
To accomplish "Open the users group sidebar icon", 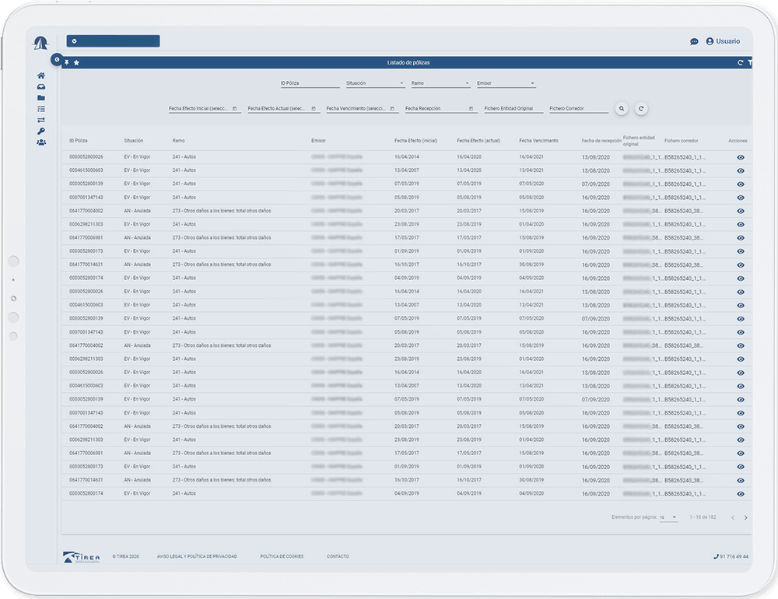I will (x=41, y=142).
